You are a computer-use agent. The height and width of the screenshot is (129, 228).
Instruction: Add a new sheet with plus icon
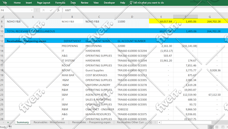(151, 122)
